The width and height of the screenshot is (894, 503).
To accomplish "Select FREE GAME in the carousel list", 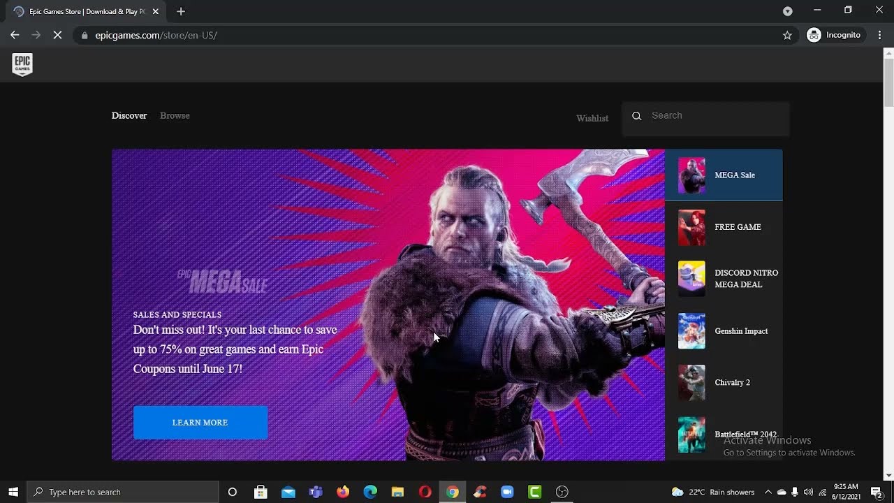I will pyautogui.click(x=724, y=227).
